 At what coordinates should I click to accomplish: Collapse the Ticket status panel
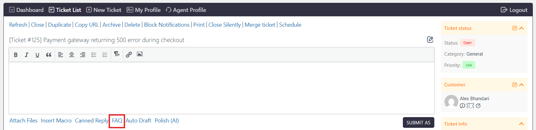pos(522,28)
